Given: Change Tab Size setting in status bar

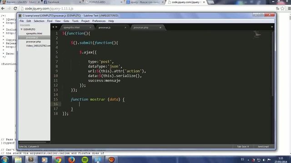Looking at the screenshot, I should 243,147.
